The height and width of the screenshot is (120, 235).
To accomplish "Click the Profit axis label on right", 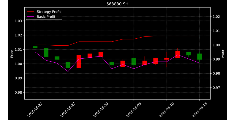I will click(x=223, y=54).
